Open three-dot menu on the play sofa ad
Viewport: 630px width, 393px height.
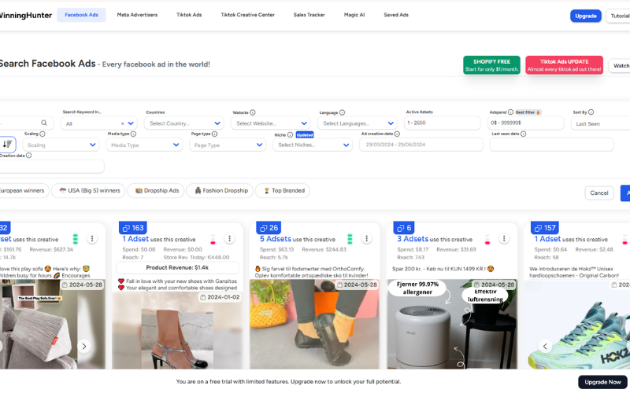click(92, 239)
